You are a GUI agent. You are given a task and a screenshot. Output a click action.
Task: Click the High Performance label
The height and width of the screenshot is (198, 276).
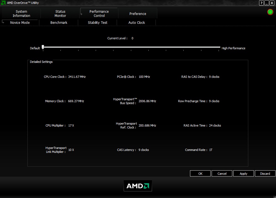click(233, 48)
